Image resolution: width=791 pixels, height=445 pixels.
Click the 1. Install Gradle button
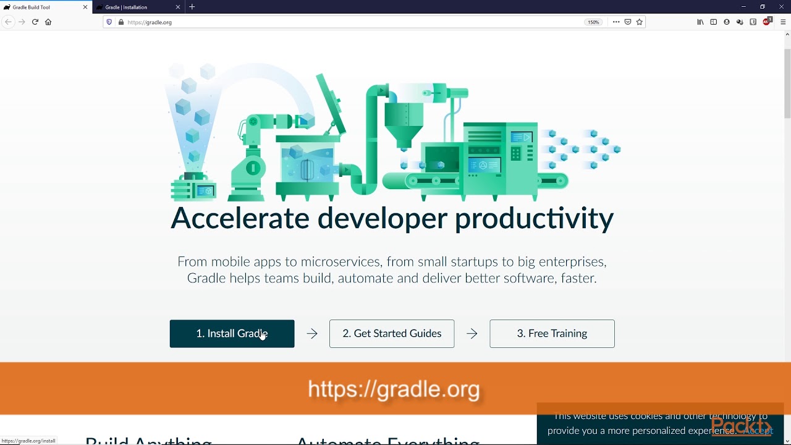coord(232,334)
